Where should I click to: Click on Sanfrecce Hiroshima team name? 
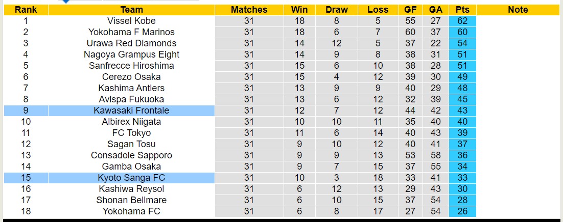pos(131,66)
